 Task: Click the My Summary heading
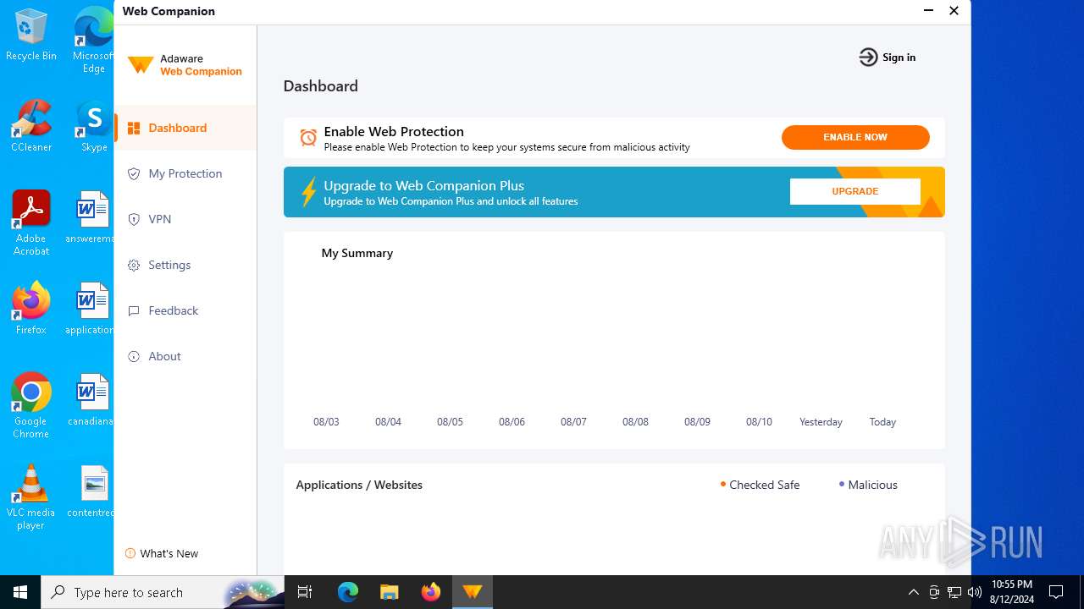click(x=357, y=253)
